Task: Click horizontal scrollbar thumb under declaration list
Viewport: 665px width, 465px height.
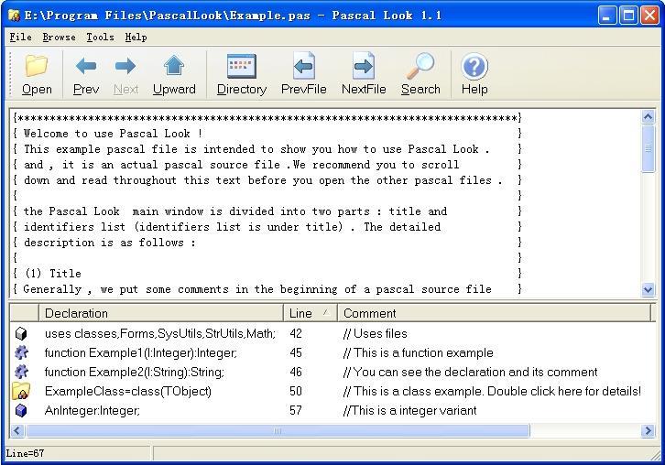Action: click(x=278, y=431)
